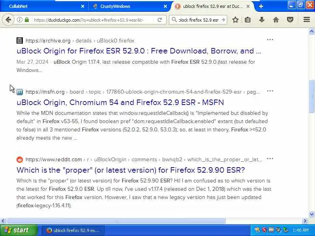Click 'uBlock0.firefox' breadcrumb text
315x236 pixels.
coord(115,41)
